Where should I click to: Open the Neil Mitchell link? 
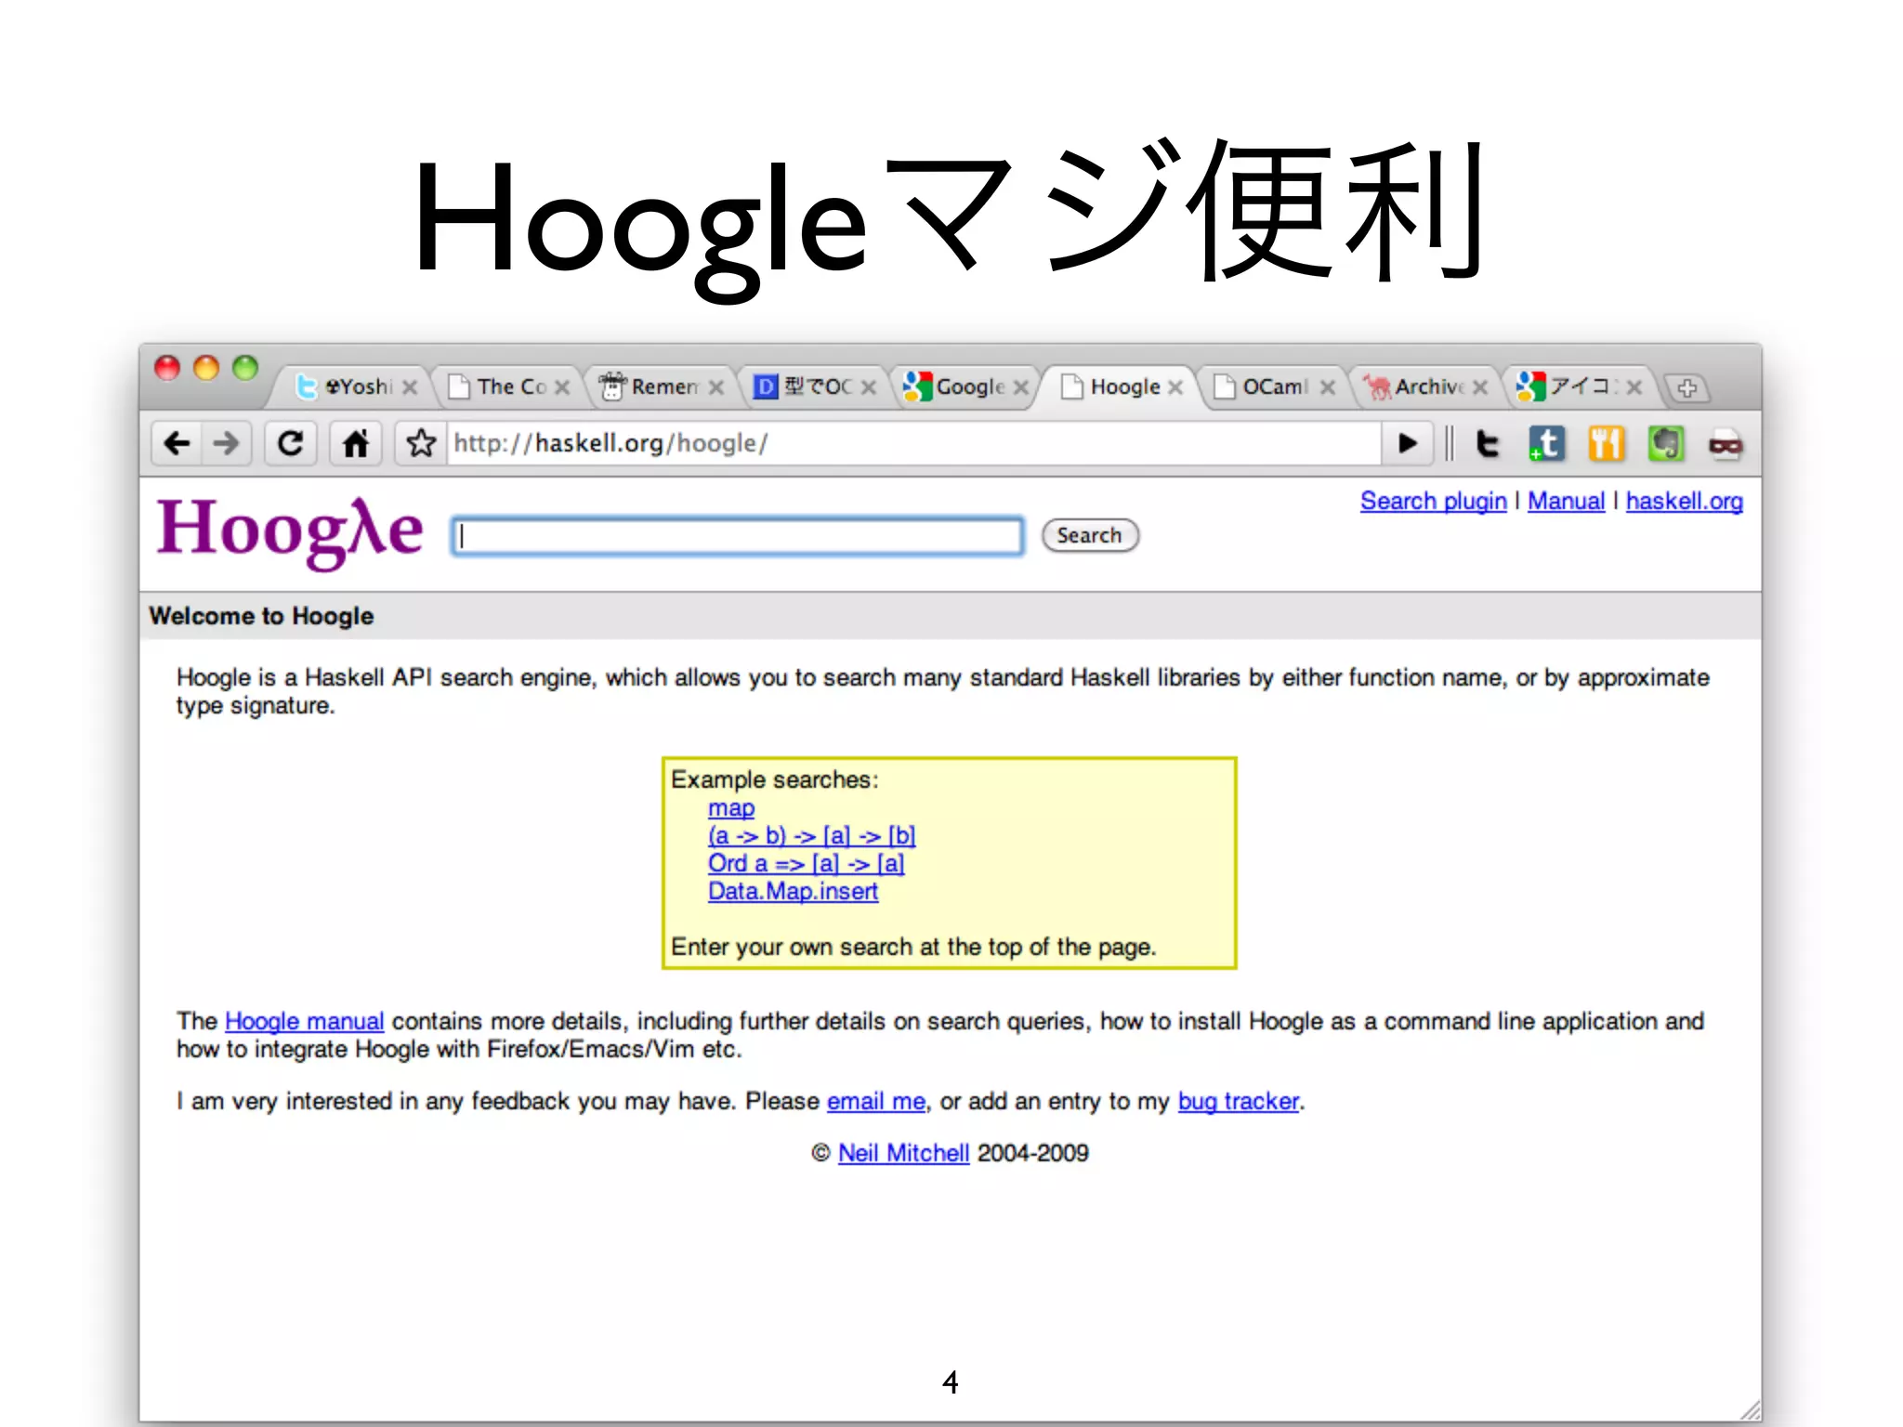click(x=903, y=1153)
